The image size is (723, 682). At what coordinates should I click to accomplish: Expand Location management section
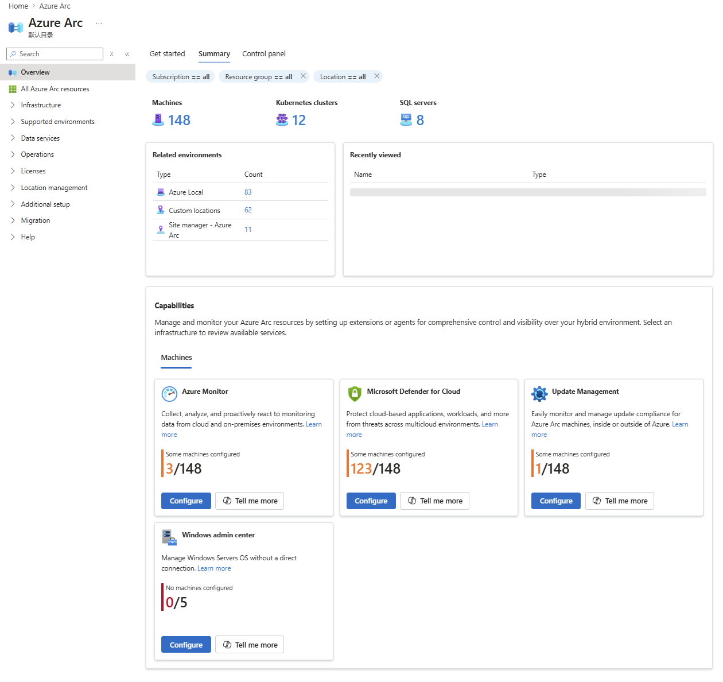[x=13, y=188]
